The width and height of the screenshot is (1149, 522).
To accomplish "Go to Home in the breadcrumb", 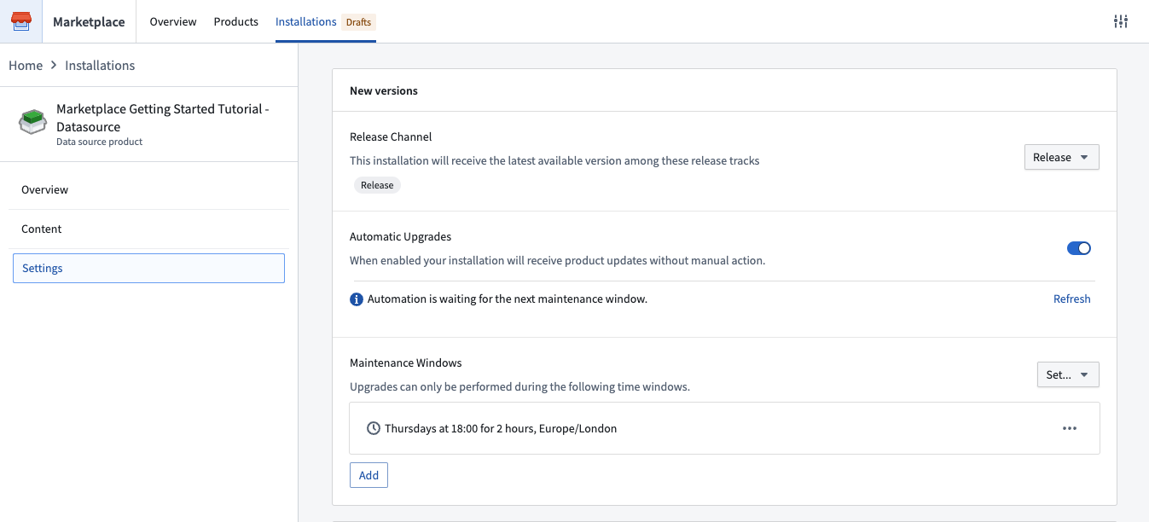I will [26, 66].
